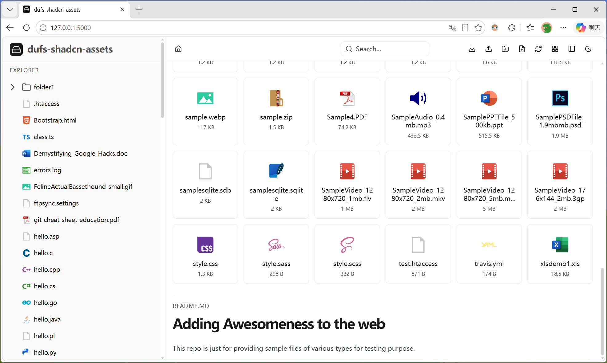Click the browser back arrow

(10, 28)
